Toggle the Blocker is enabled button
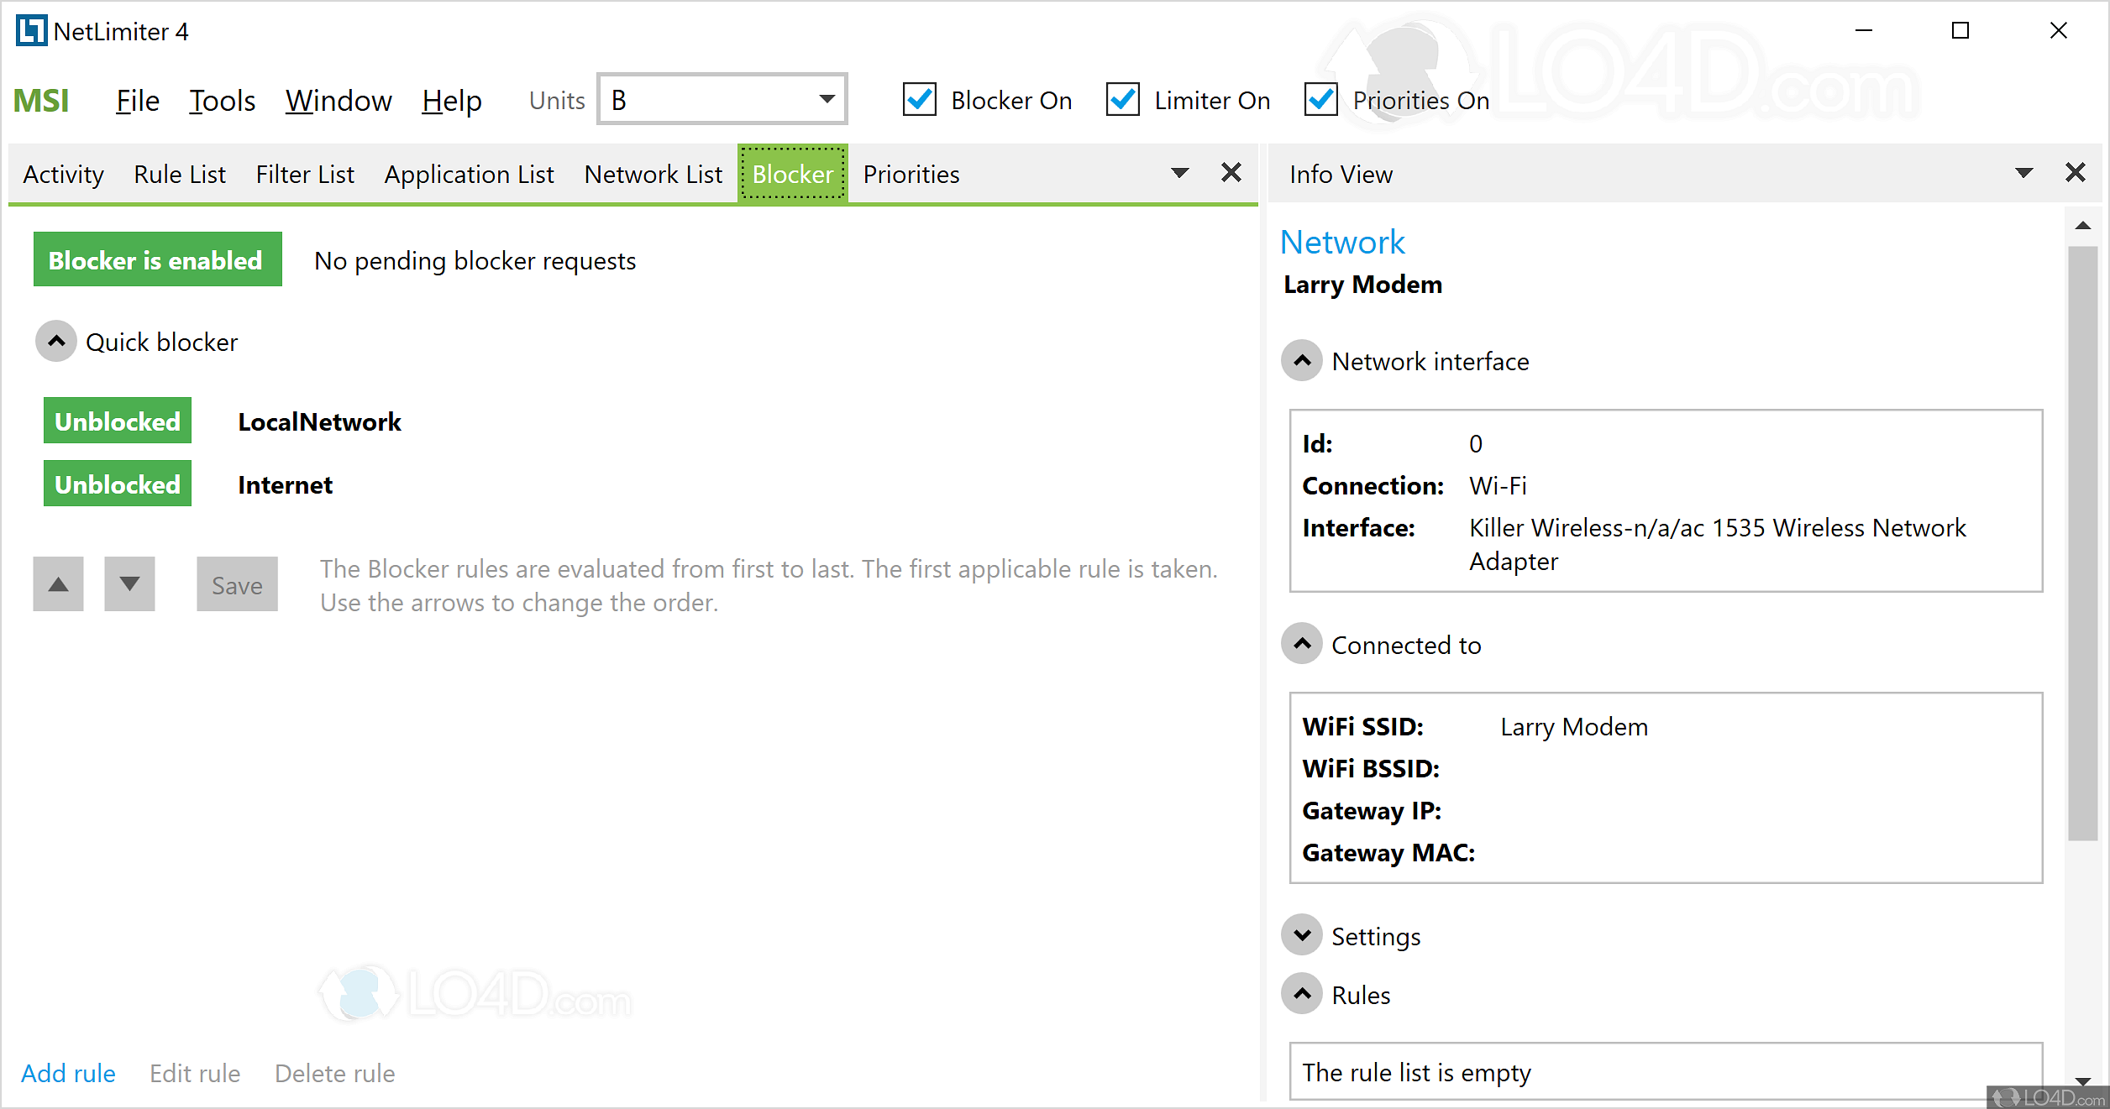 click(x=158, y=259)
